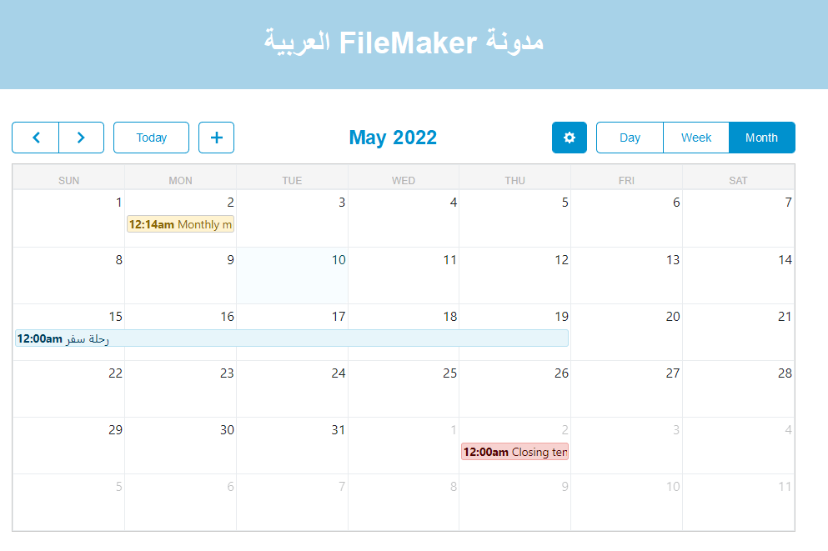Select day 25 in the calendar
The height and width of the screenshot is (551, 828).
tap(449, 373)
